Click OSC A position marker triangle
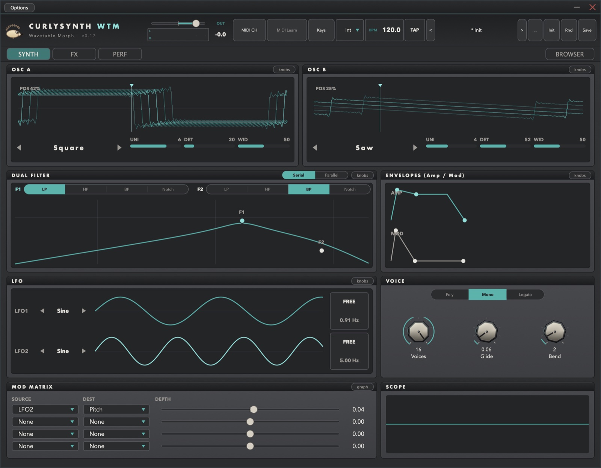601x468 pixels. coord(131,86)
